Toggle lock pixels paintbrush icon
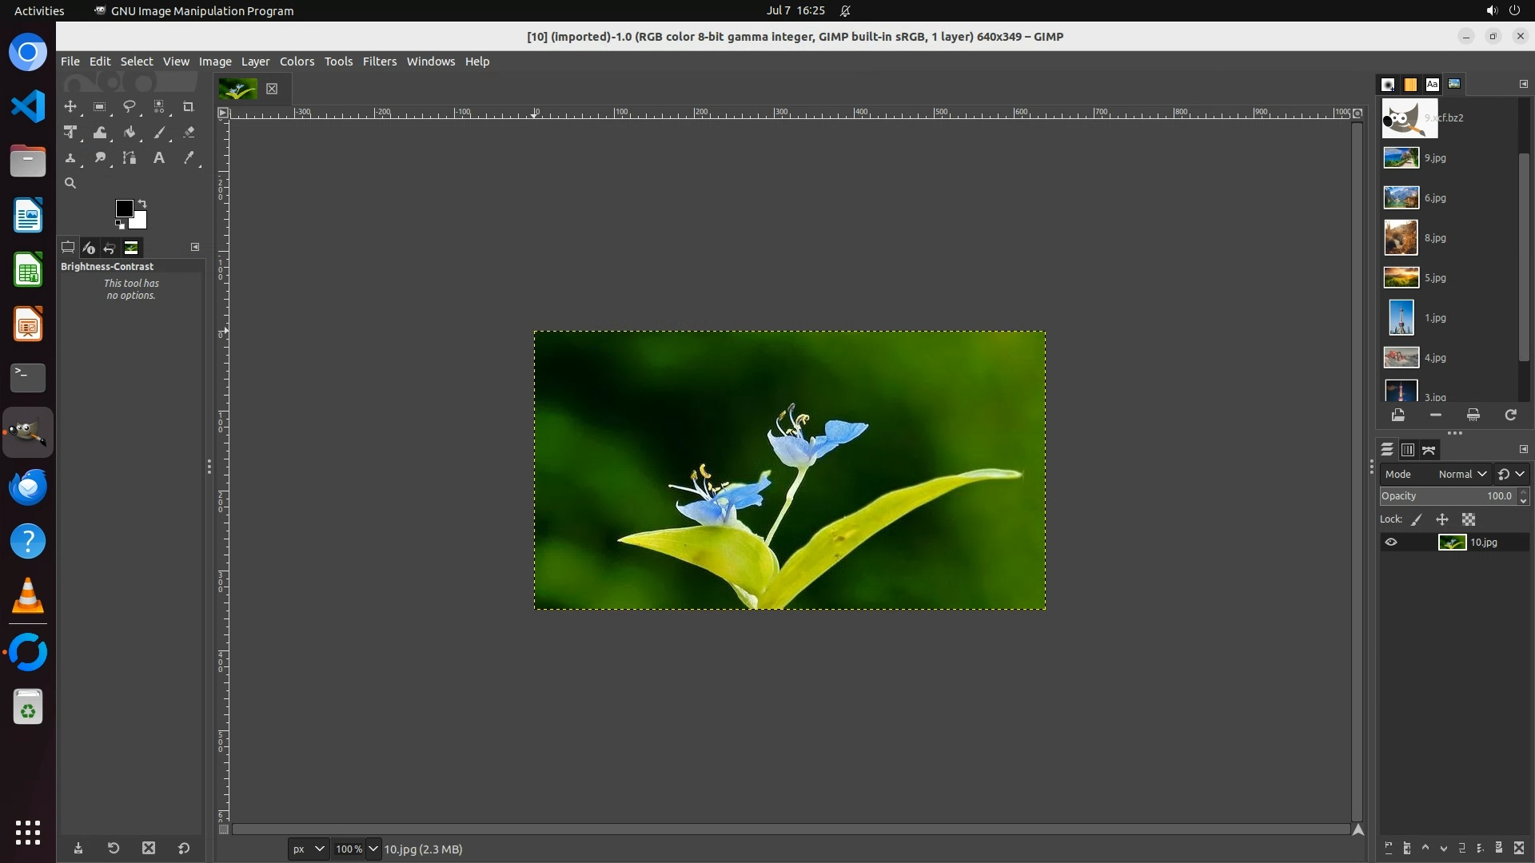Image resolution: width=1535 pixels, height=863 pixels. click(x=1417, y=519)
